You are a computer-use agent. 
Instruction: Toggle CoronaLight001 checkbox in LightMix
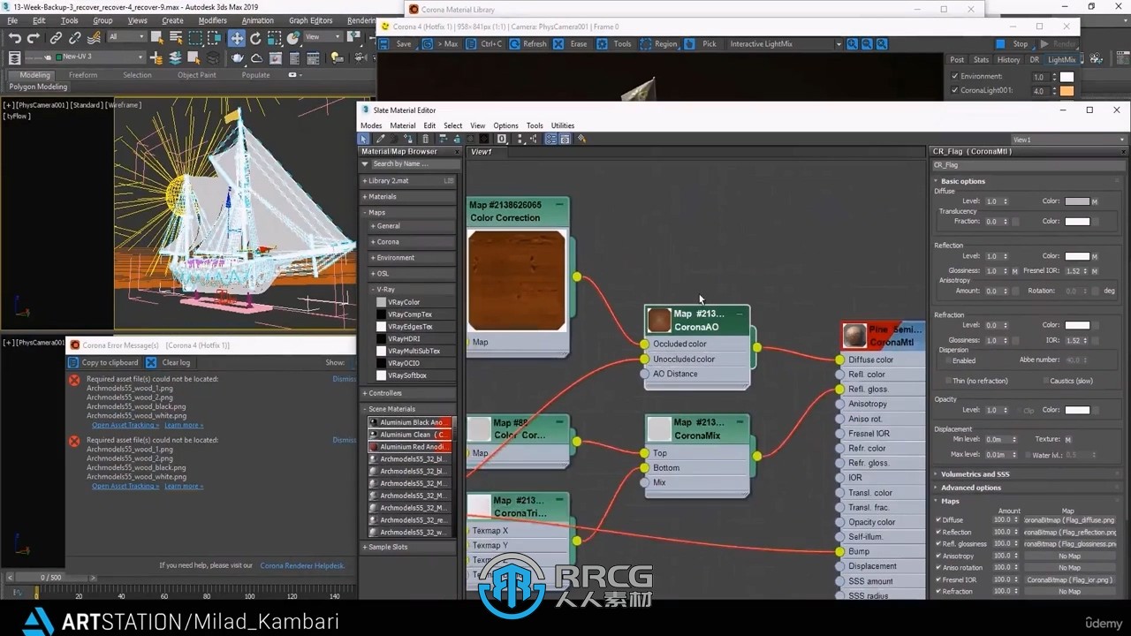[954, 90]
